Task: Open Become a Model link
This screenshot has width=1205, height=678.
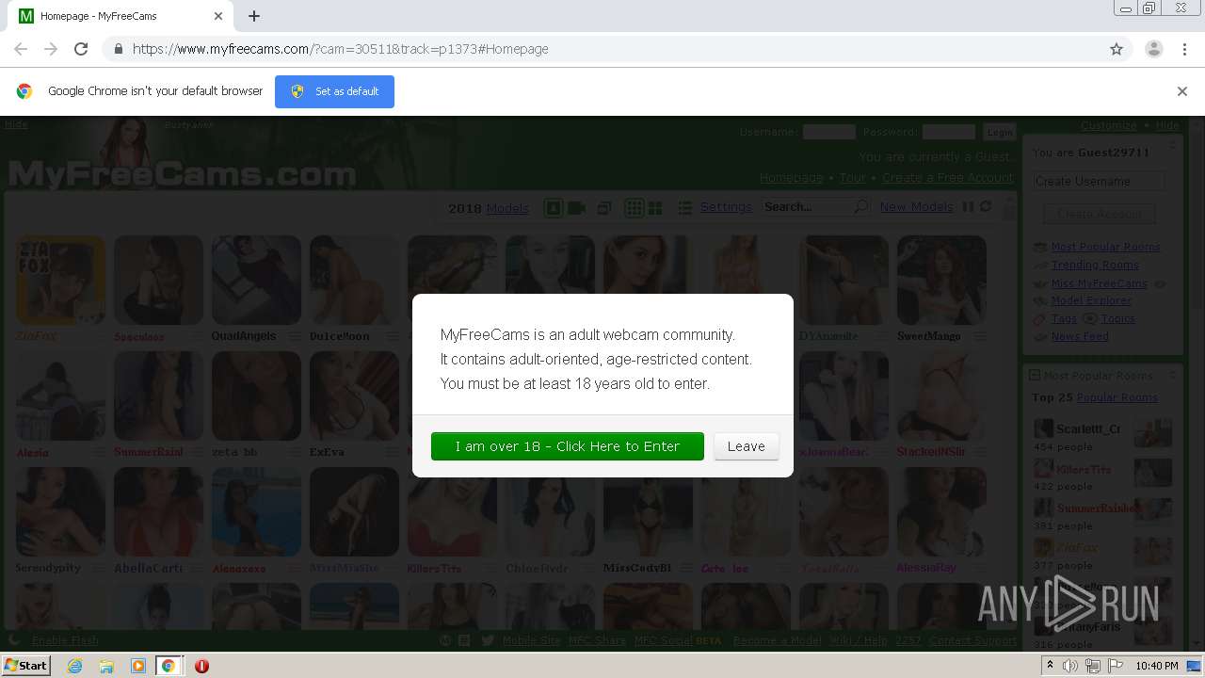Action: coord(777,640)
